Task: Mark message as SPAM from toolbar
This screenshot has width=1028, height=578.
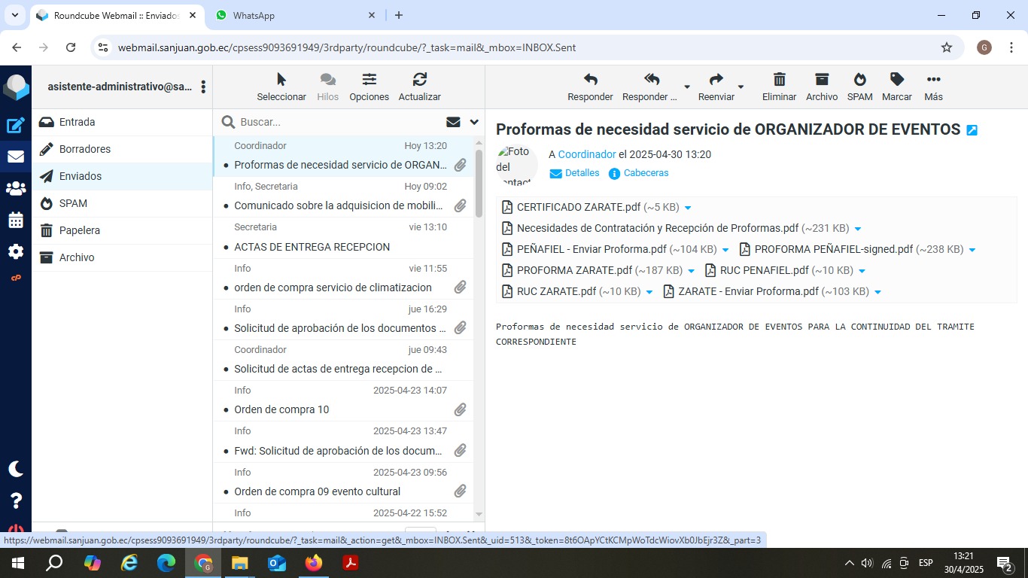Action: [x=859, y=80]
